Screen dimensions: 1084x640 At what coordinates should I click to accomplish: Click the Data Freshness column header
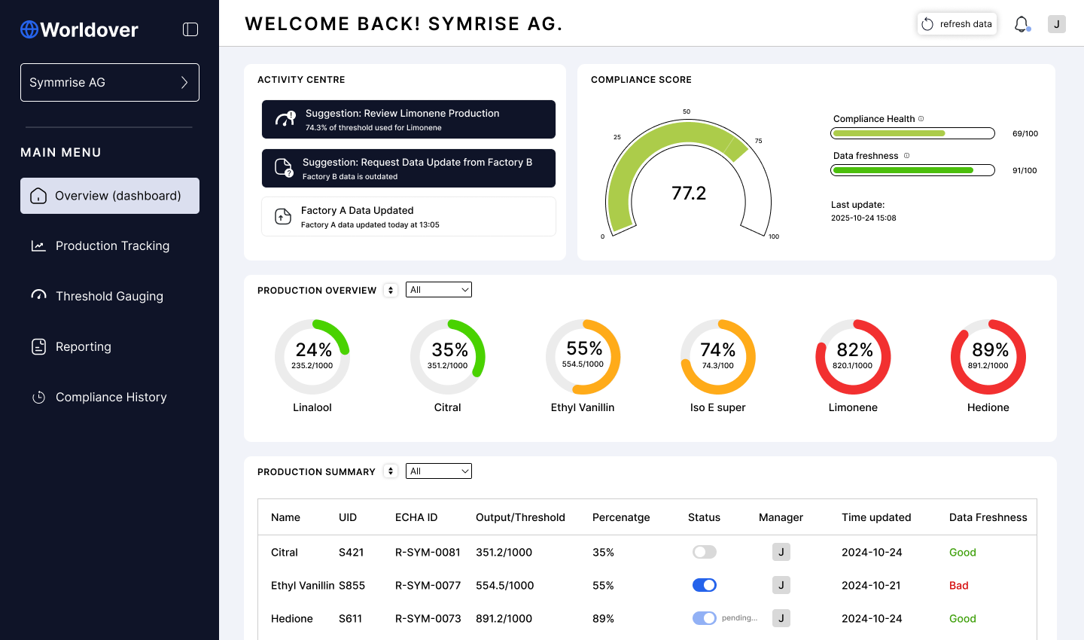[988, 517]
